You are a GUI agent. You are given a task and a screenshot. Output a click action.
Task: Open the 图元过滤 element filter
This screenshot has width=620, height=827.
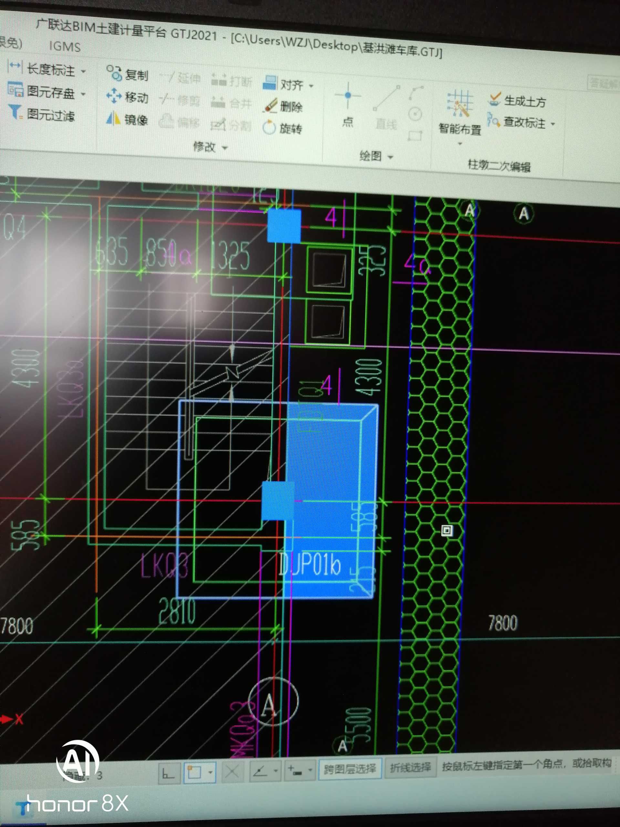[x=41, y=114]
